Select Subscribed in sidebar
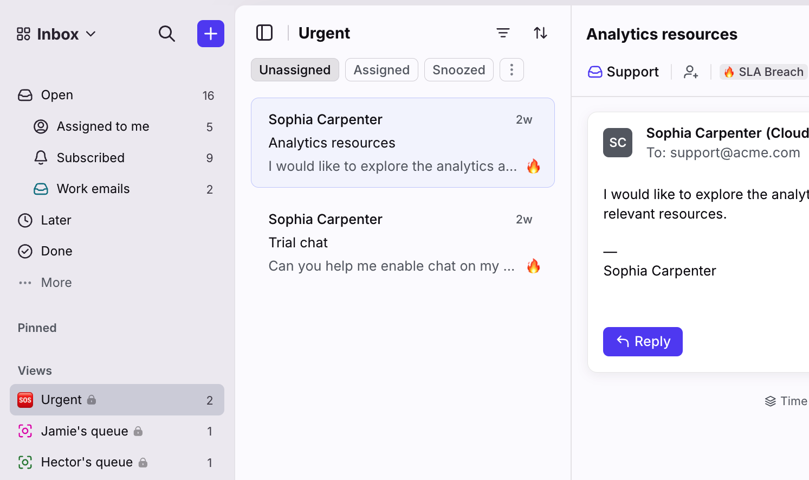This screenshot has width=809, height=480. (x=117, y=158)
